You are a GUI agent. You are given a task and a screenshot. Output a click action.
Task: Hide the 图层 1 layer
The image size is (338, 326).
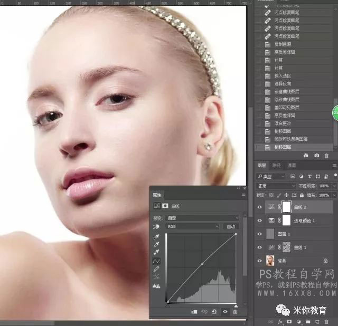click(259, 234)
